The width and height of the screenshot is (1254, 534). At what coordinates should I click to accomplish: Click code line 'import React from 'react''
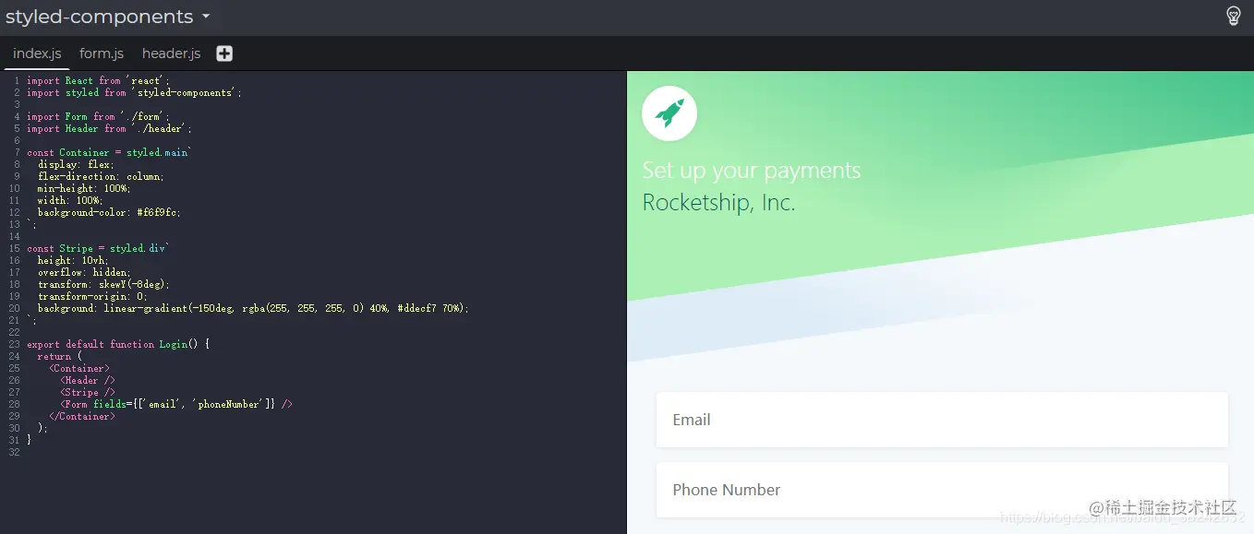(x=98, y=81)
